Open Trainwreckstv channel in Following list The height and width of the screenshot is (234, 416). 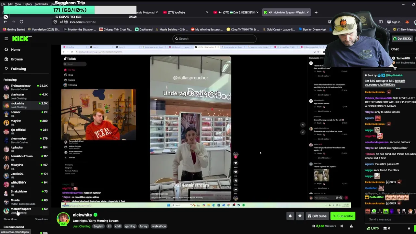25,87
